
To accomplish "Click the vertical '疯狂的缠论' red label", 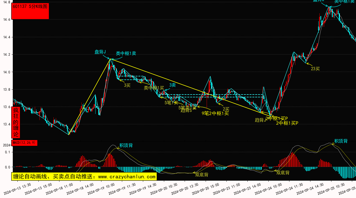I will pyautogui.click(x=16, y=122).
